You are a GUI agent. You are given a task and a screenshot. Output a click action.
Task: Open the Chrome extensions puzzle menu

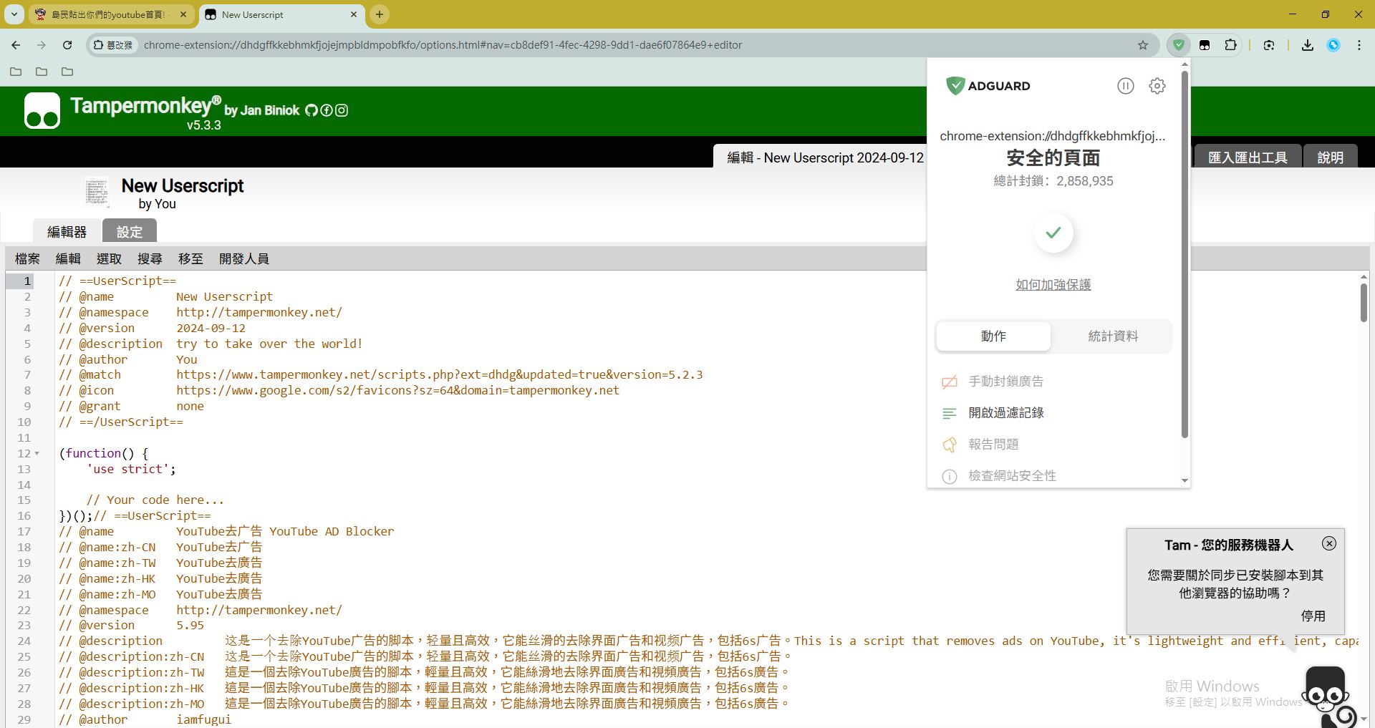(1230, 45)
